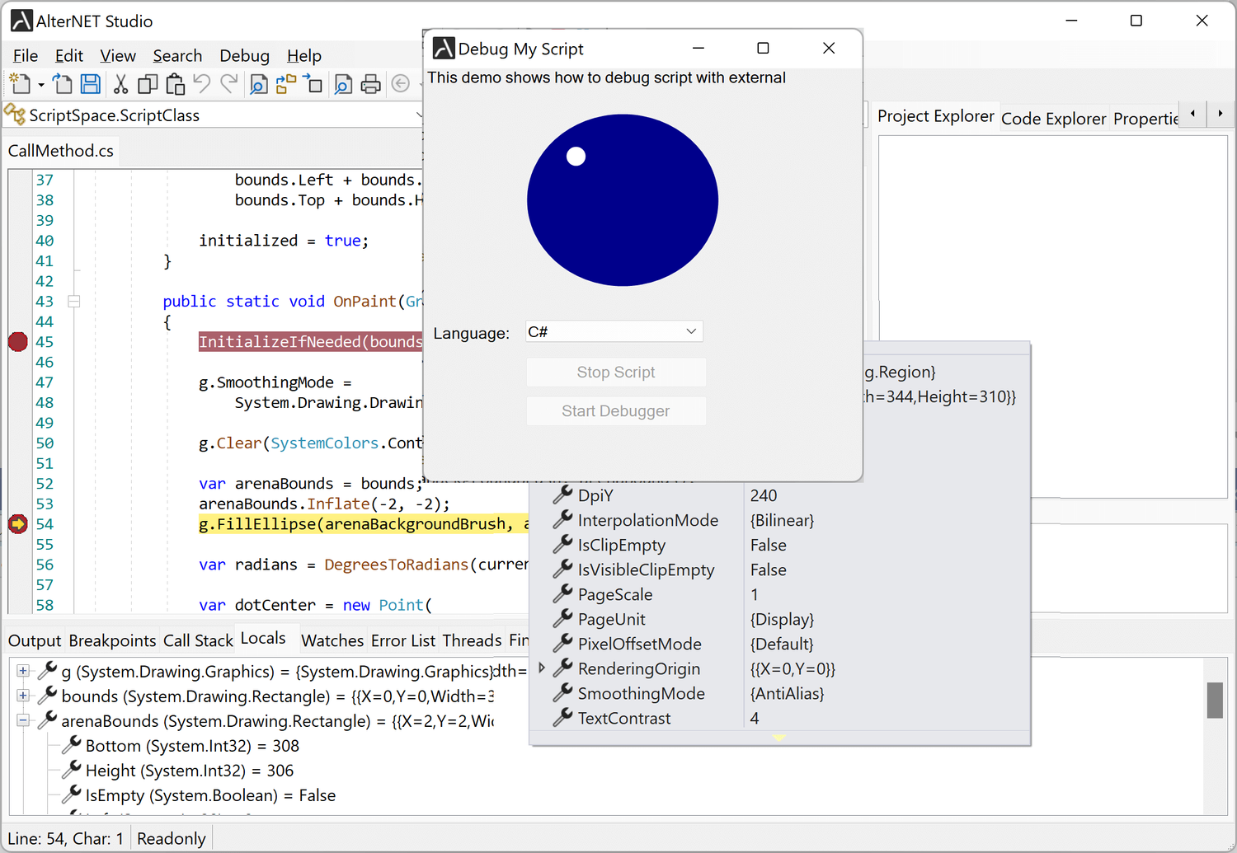The height and width of the screenshot is (853, 1237).
Task: Click the yellow execution arrow on line 54
Action: (x=17, y=523)
